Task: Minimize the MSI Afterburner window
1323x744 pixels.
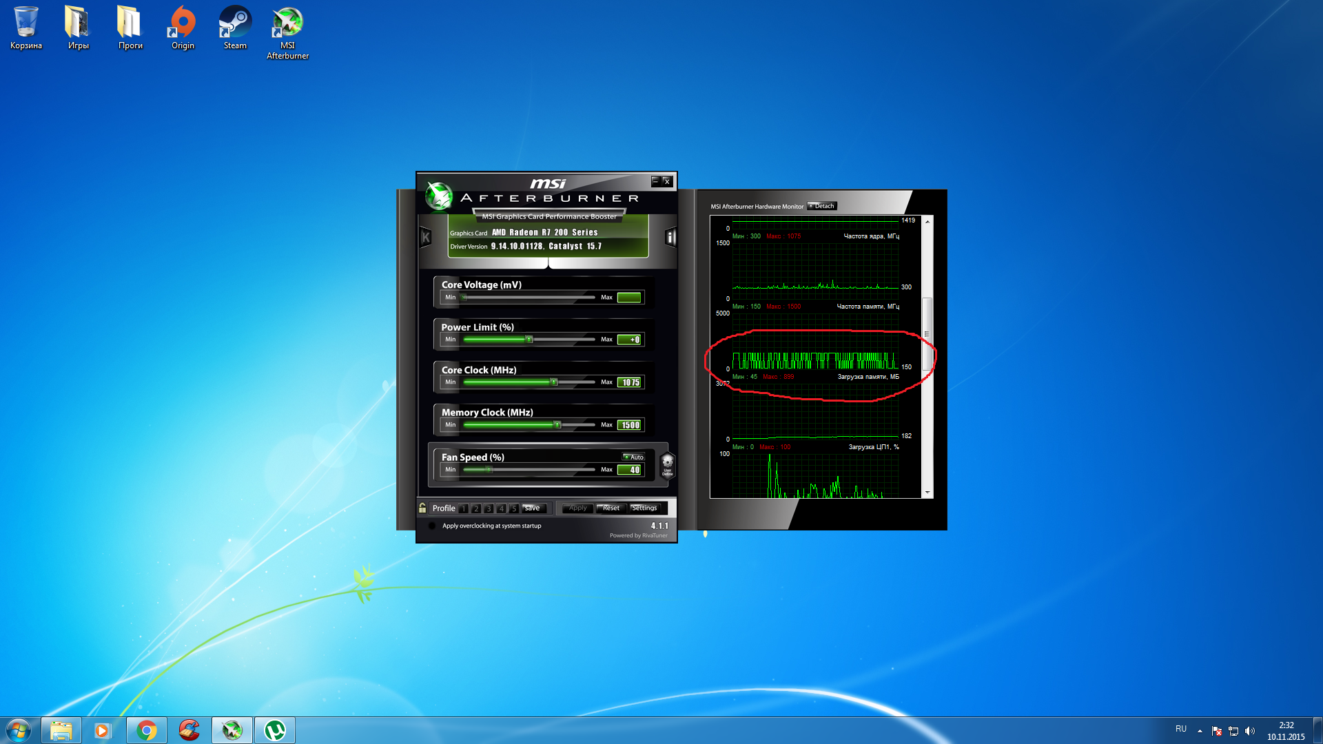Action: click(x=656, y=181)
